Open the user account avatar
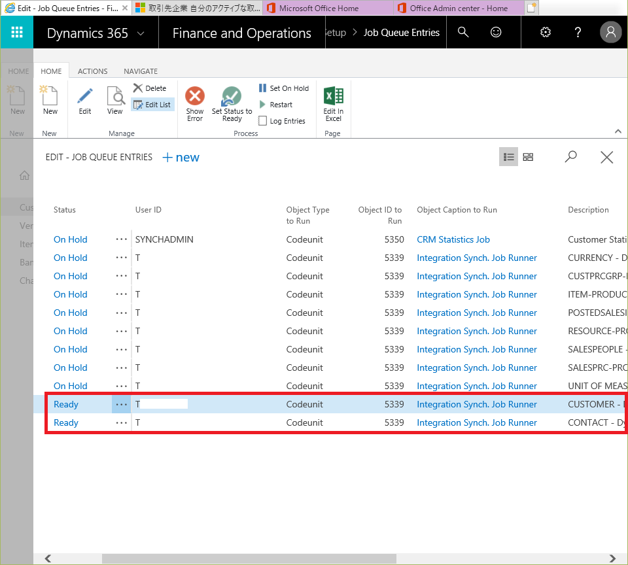The image size is (628, 565). (x=610, y=32)
